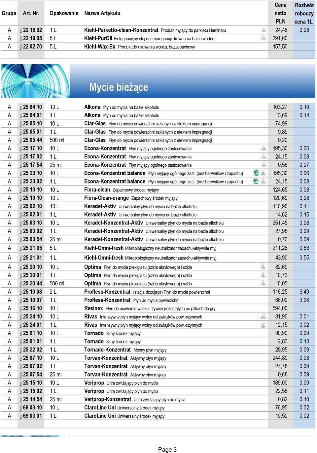Click article number "j 25 03 54"

click(31, 239)
